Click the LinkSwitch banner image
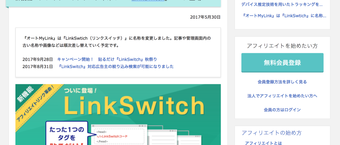The image size is (340, 145). [x=118, y=114]
